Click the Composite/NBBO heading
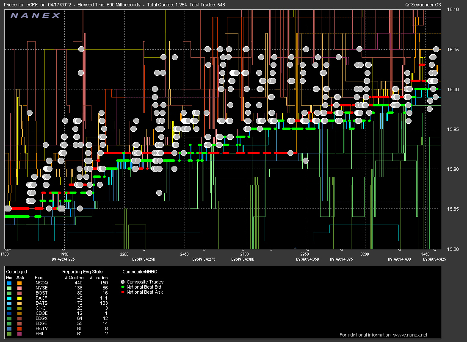The width and height of the screenshot is (467, 342). coord(140,272)
